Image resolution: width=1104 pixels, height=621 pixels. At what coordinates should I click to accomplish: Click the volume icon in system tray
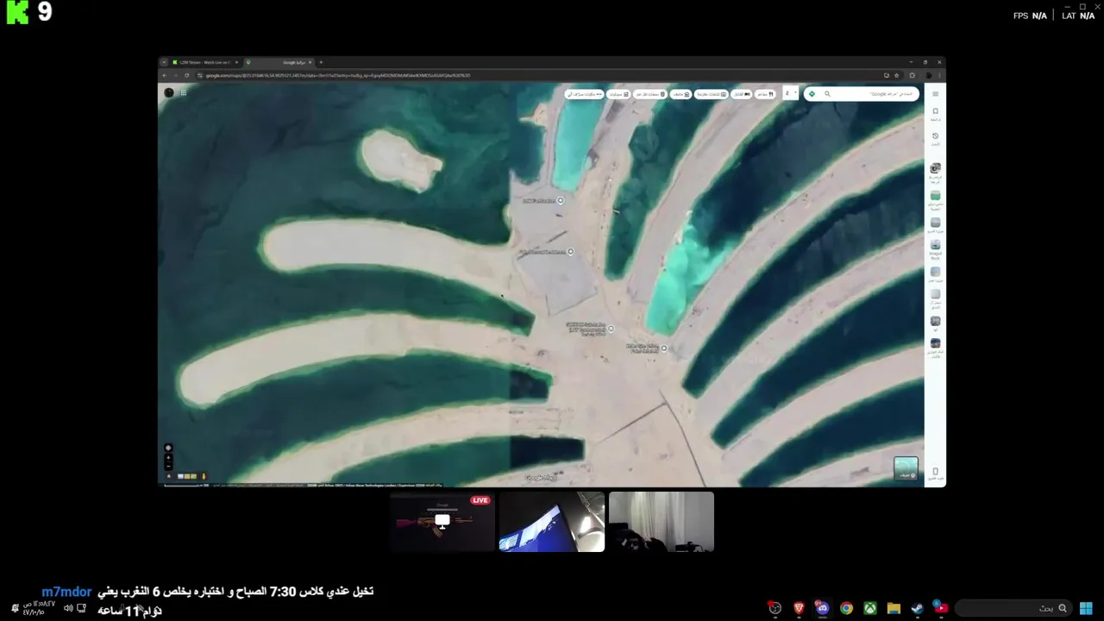click(x=68, y=608)
